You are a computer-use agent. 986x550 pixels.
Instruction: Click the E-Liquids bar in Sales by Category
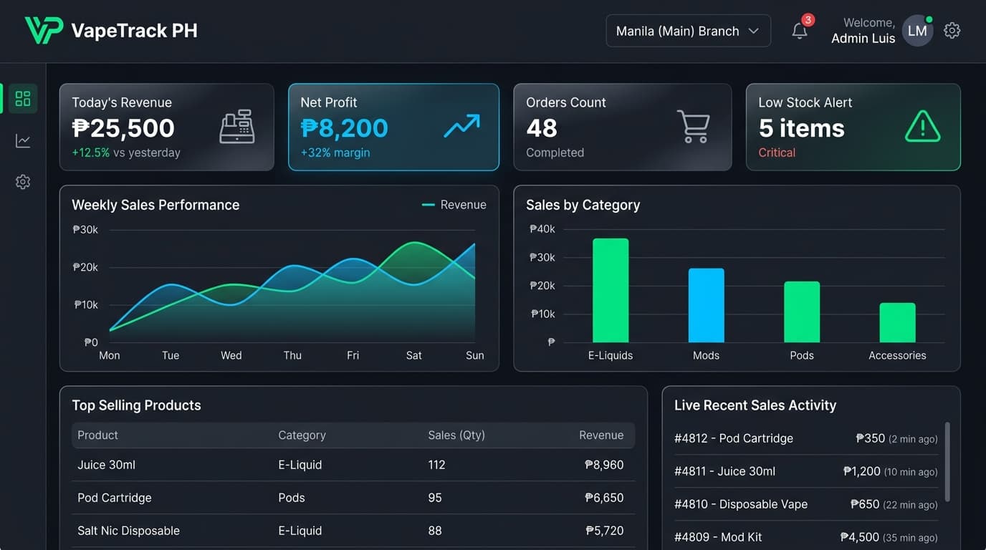611,291
